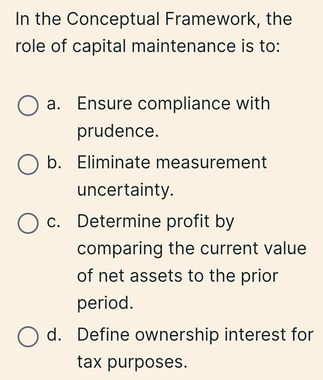323x380 pixels.
Task: Click the 'In the Conceptual Framework' question line
Action: 154,20
